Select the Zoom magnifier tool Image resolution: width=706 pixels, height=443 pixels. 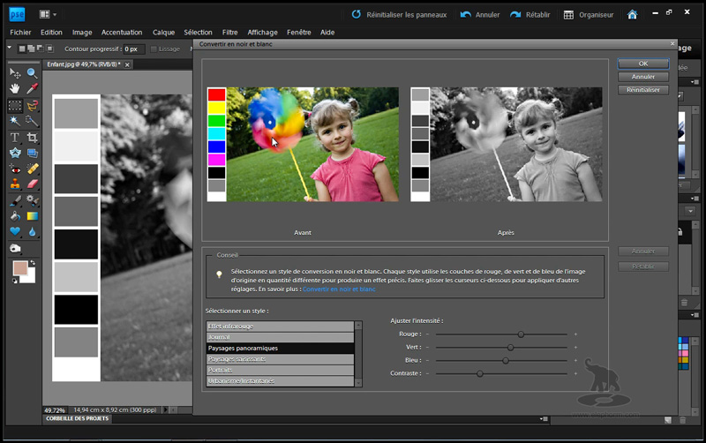click(x=32, y=73)
